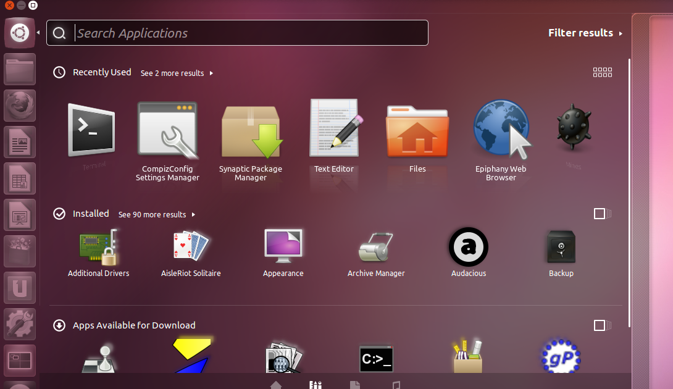The image size is (673, 389).
Task: Open the Backup application
Action: pyautogui.click(x=561, y=245)
